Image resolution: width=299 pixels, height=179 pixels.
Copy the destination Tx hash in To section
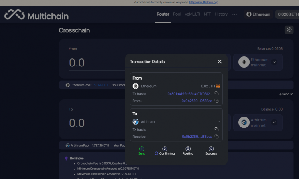point(216,129)
